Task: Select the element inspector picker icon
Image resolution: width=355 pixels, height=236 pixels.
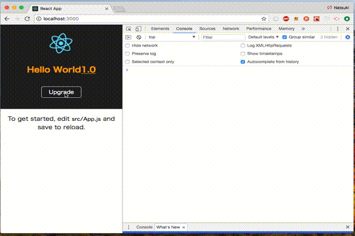Action: tap(128, 29)
